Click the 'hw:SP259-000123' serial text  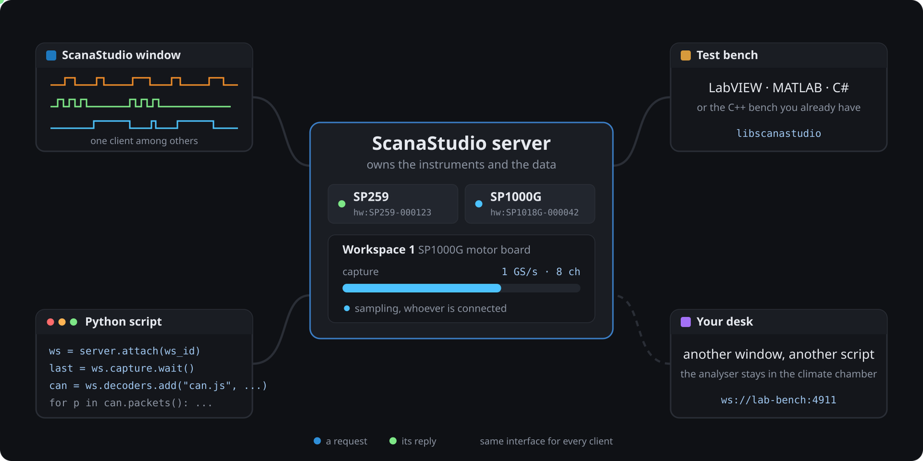pyautogui.click(x=392, y=213)
